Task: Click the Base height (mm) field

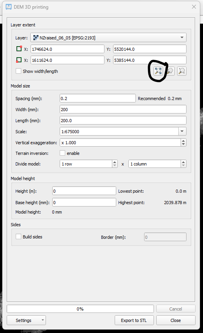Action: pyautogui.click(x=84, y=203)
